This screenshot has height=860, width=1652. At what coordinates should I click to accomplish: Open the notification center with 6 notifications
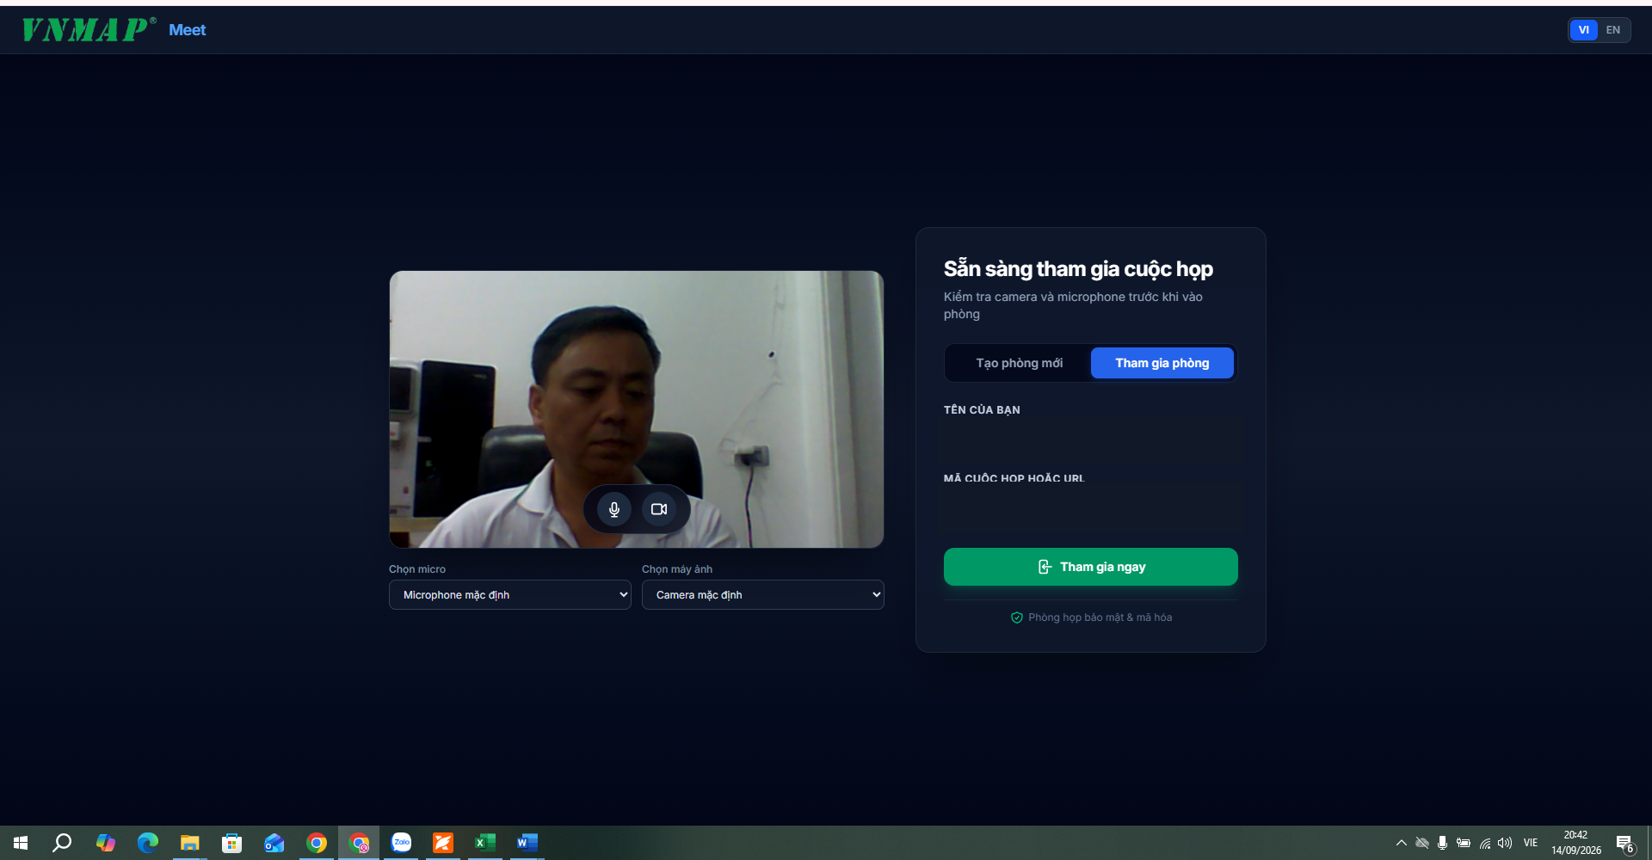coord(1625,844)
